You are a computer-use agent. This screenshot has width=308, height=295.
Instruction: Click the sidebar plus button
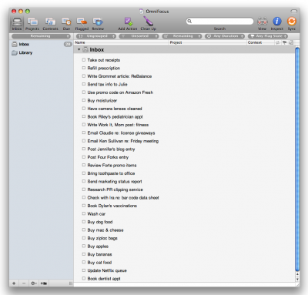[x=14, y=283]
